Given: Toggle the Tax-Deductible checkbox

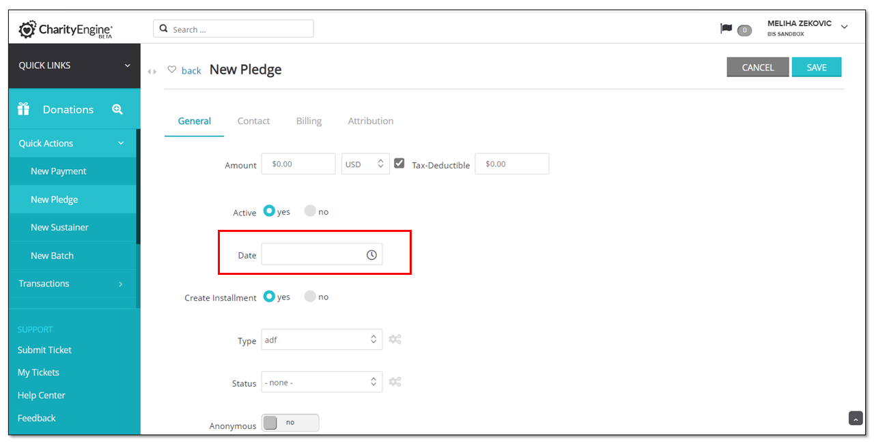Looking at the screenshot, I should (399, 163).
